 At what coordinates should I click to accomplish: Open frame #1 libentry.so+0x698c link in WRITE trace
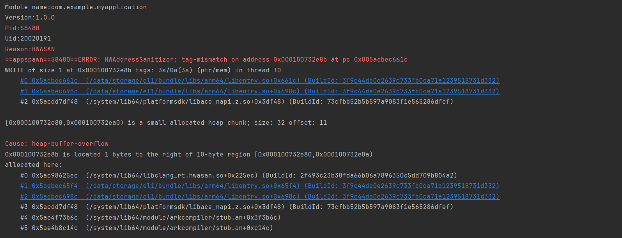click(260, 91)
